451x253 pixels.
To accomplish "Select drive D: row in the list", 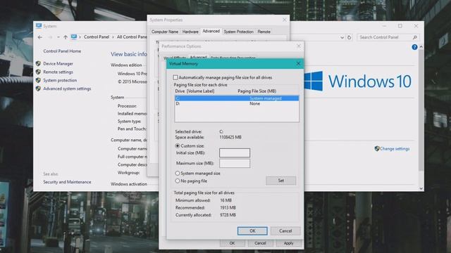I will coord(237,103).
